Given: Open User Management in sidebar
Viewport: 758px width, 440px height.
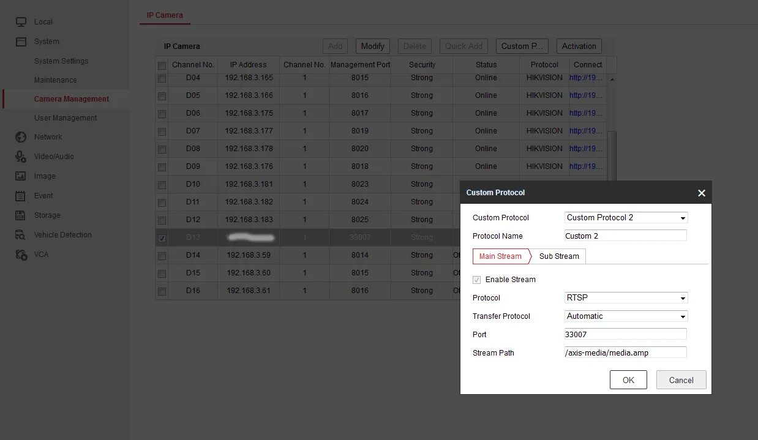Looking at the screenshot, I should point(66,118).
